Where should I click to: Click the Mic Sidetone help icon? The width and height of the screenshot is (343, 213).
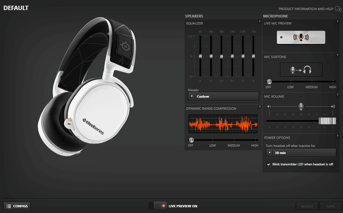pyautogui.click(x=337, y=55)
